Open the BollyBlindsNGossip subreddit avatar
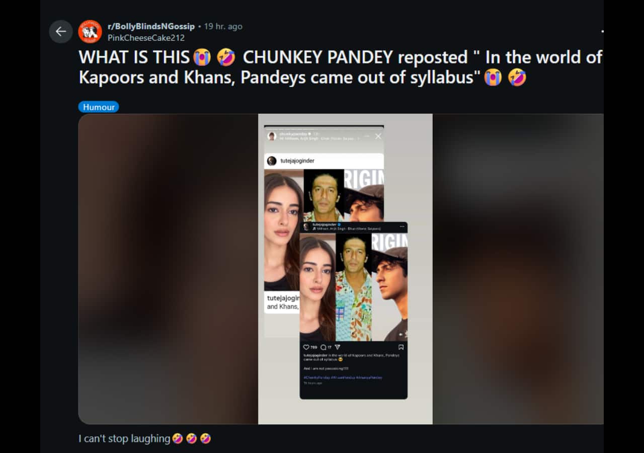This screenshot has height=453, width=644. click(91, 32)
